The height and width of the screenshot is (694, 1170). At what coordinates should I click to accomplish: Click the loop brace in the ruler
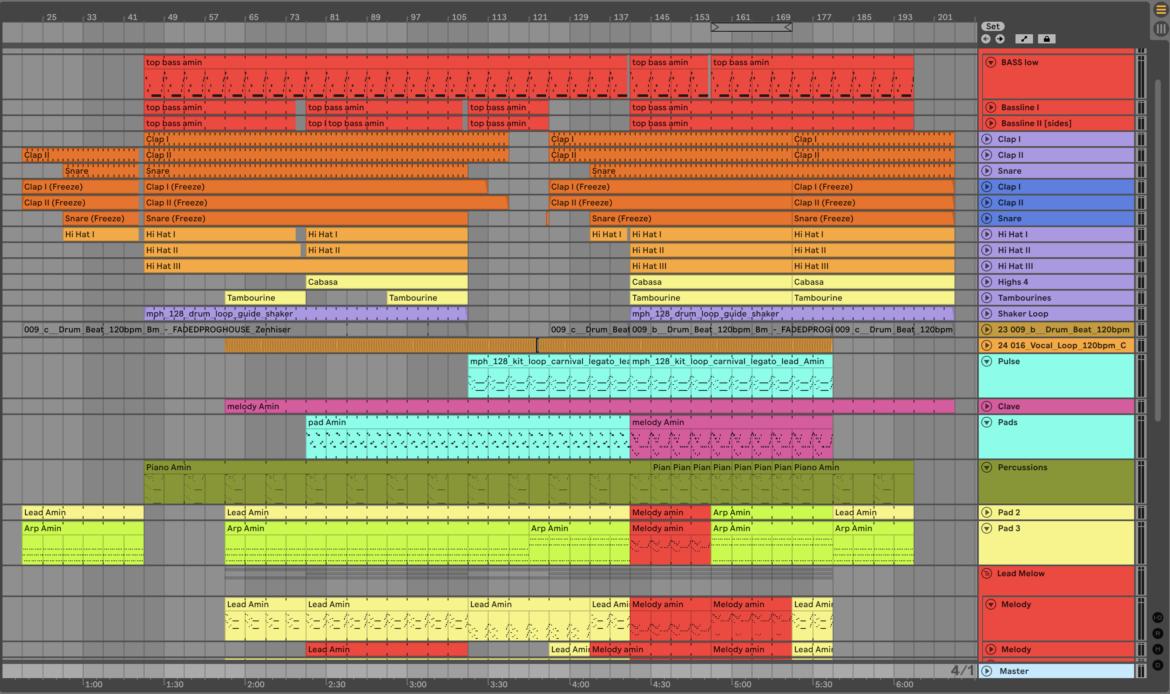coord(751,27)
